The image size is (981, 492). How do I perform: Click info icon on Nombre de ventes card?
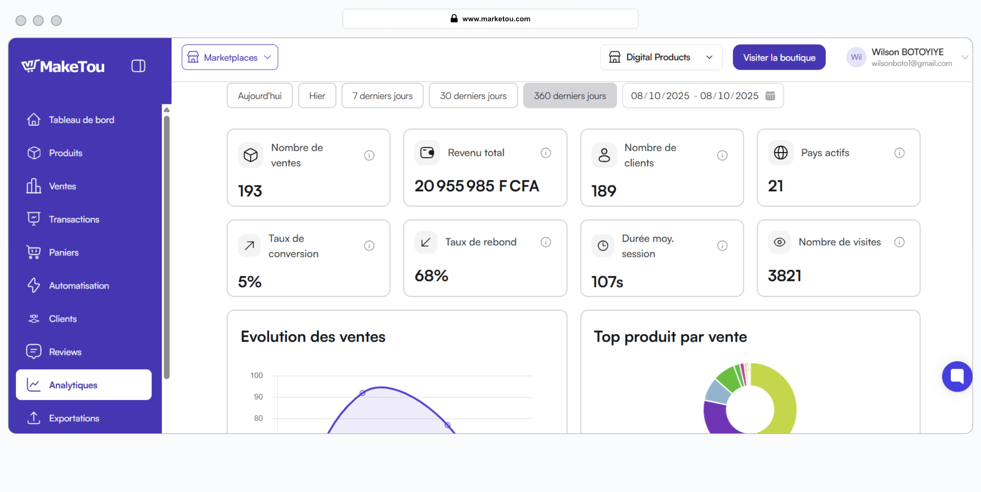tap(369, 155)
